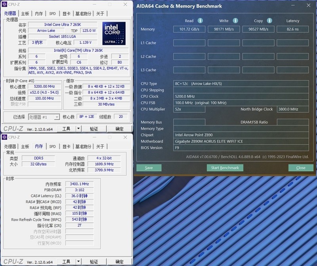Screen dimensions: 317x266
Task: Click the Save button in AIDA64
Action: pyautogui.click(x=149, y=168)
